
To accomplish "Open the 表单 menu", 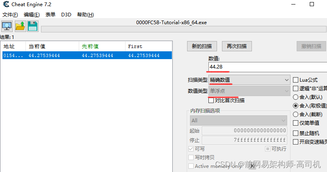I will (50, 15).
